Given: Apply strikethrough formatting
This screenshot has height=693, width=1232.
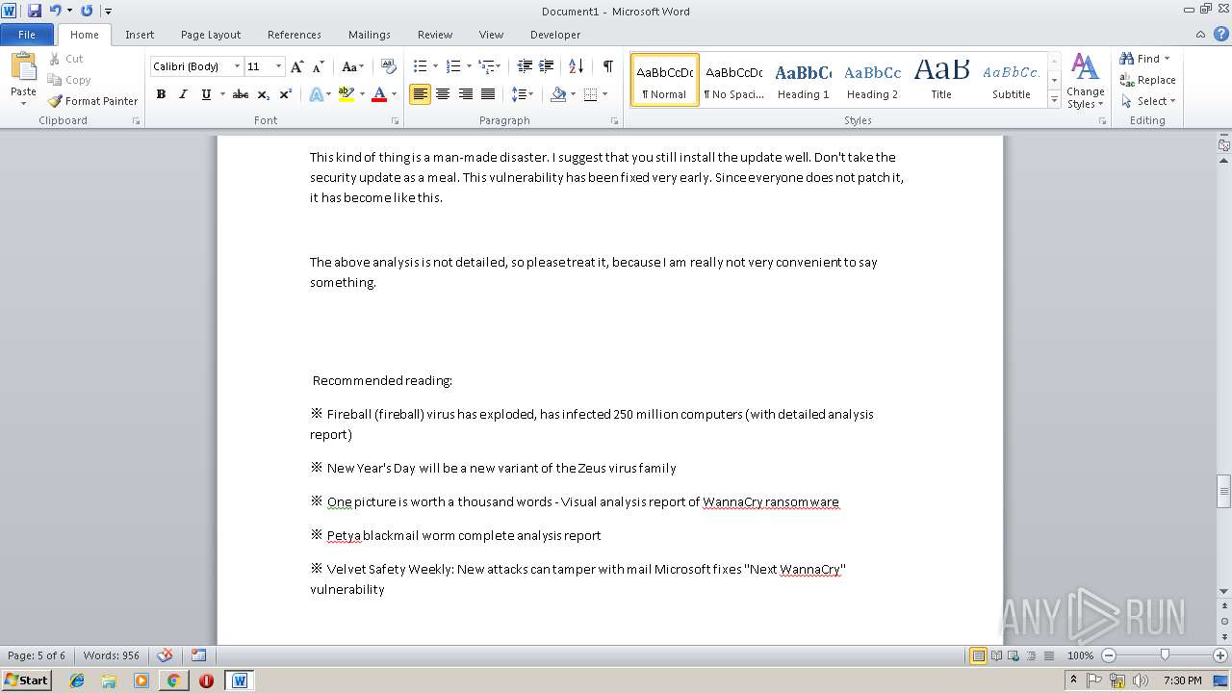Looking at the screenshot, I should (x=241, y=94).
